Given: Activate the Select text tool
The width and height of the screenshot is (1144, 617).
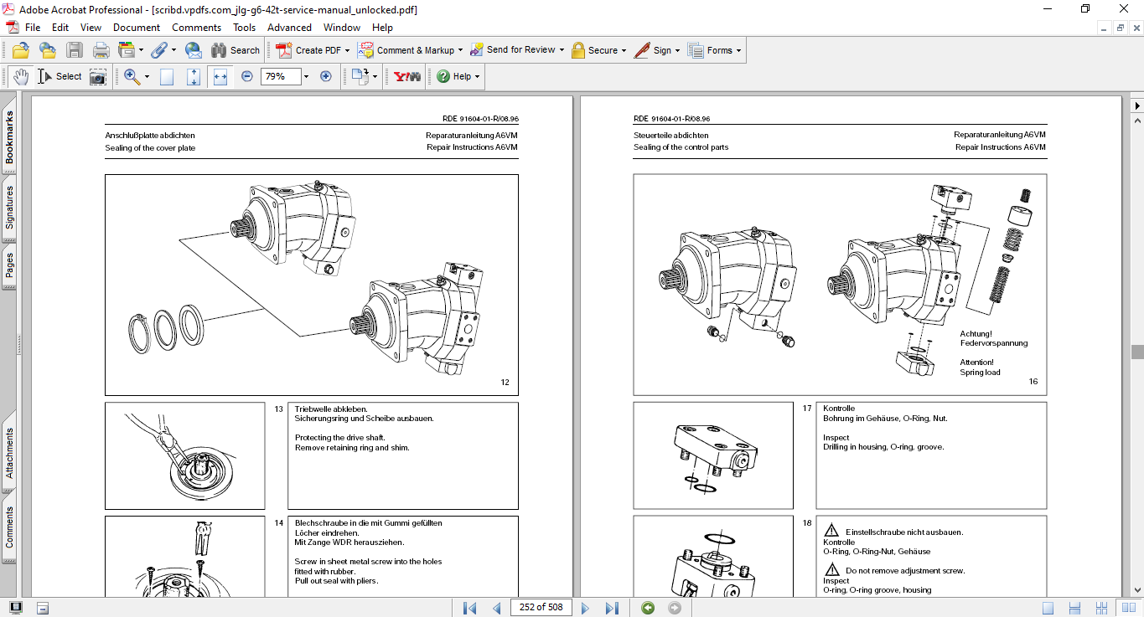Looking at the screenshot, I should [x=60, y=76].
